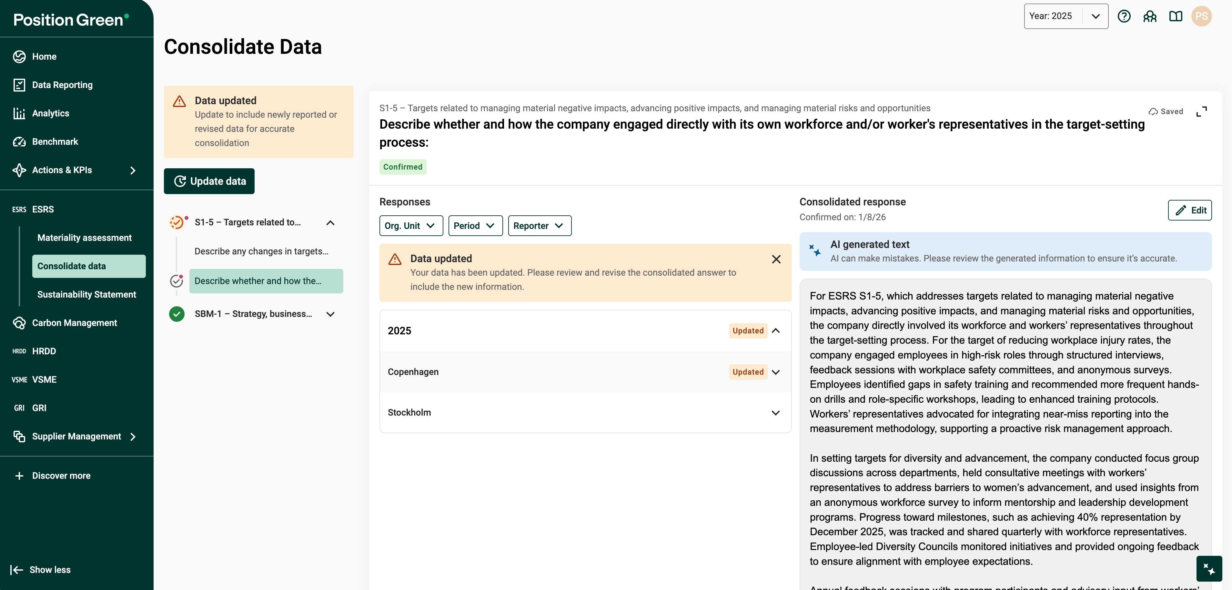Open the guide book icon
This screenshot has width=1232, height=590.
point(1176,16)
